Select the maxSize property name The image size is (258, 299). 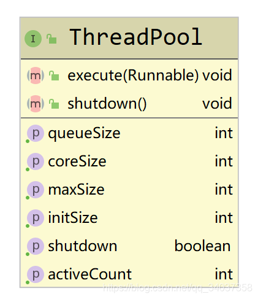76,190
